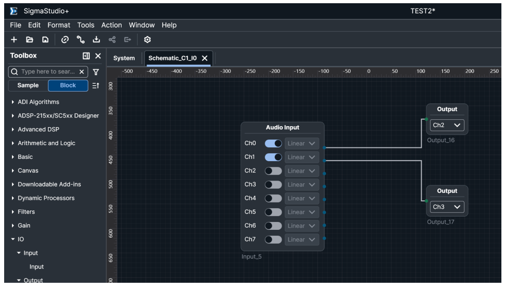Click the Audio Input block title
Screen dimensions: 506x286
tap(282, 128)
